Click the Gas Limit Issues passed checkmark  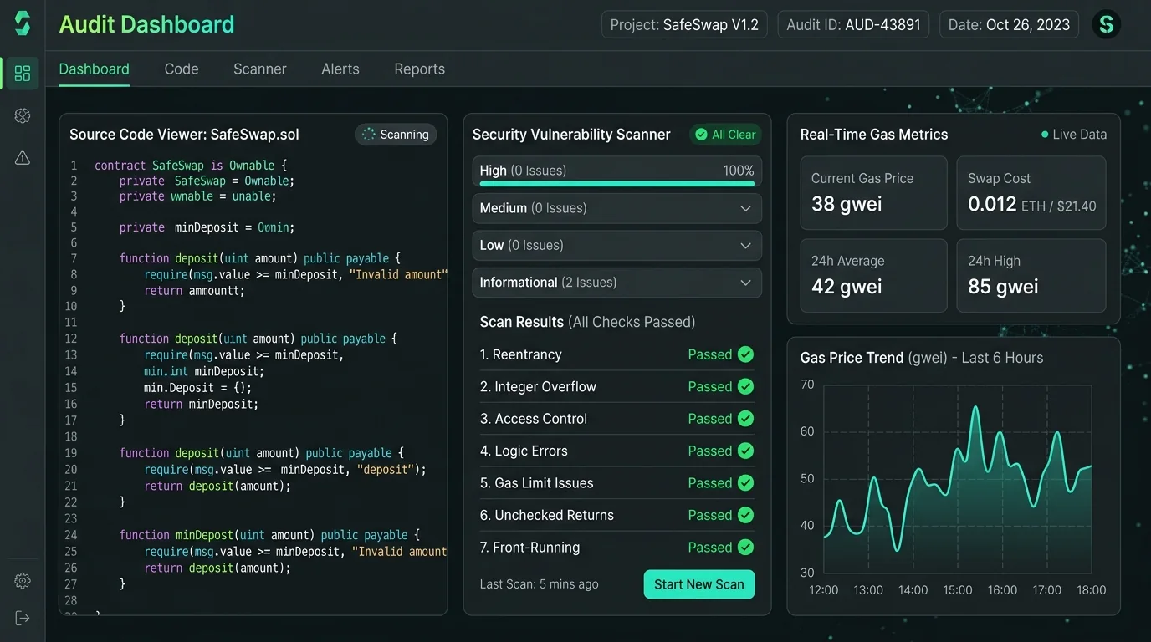pos(745,483)
